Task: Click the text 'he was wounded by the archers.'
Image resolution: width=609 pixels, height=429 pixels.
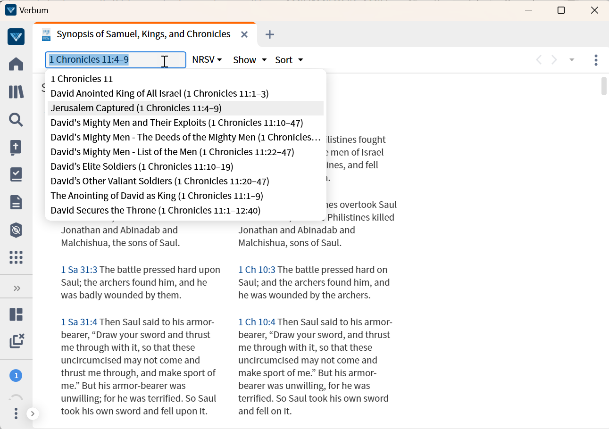Action: point(304,295)
